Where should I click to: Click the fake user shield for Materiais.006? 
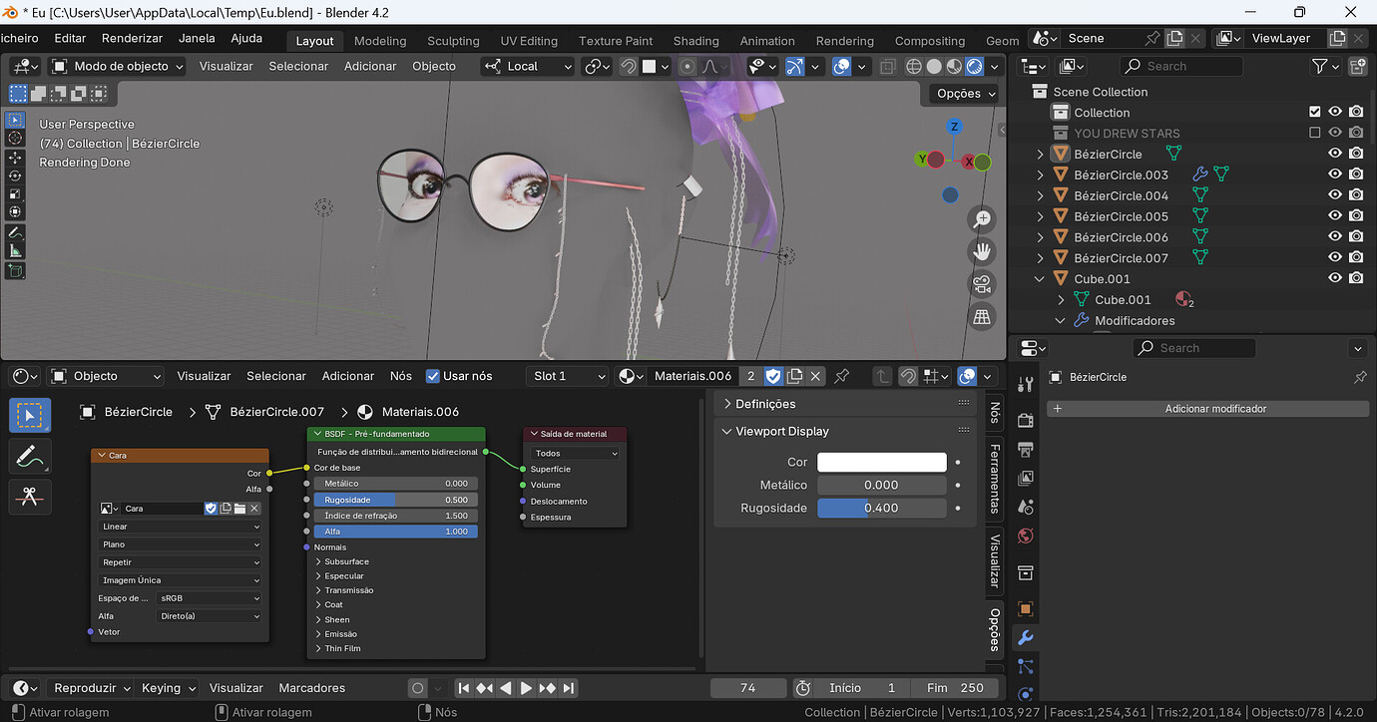[773, 376]
